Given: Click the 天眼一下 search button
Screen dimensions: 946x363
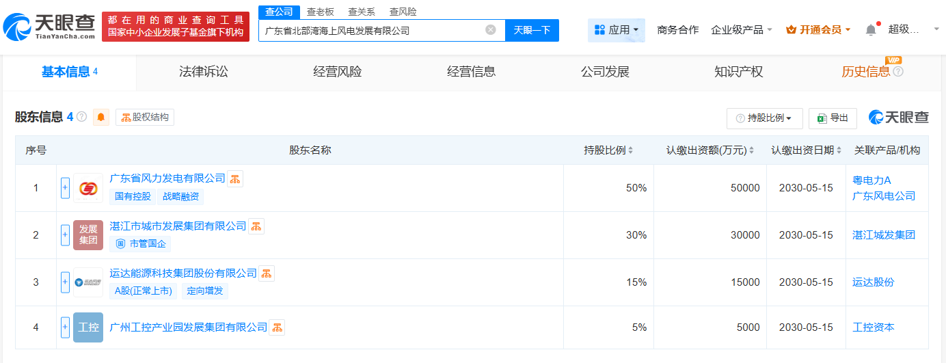Looking at the screenshot, I should click(x=532, y=30).
